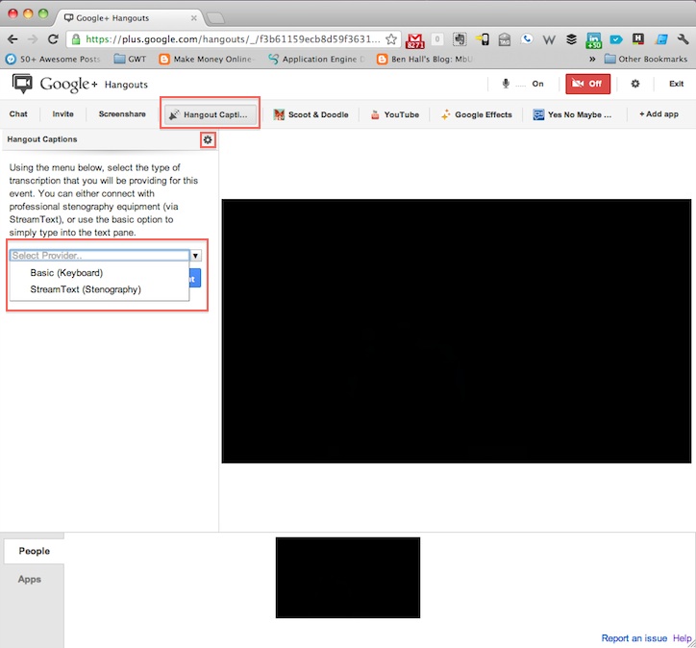Screen dimensions: 696x648
Task: Bookmark this page with the star icon
Action: (x=391, y=39)
